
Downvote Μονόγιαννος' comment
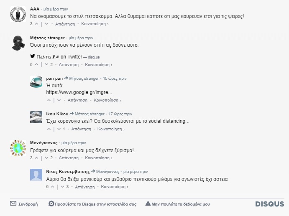point(46,158)
